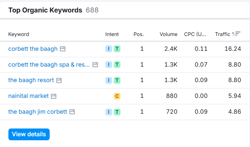Screen dimensions: 250x147
Task: Click Commercial intent badge for nainital market
Action: click(117, 96)
